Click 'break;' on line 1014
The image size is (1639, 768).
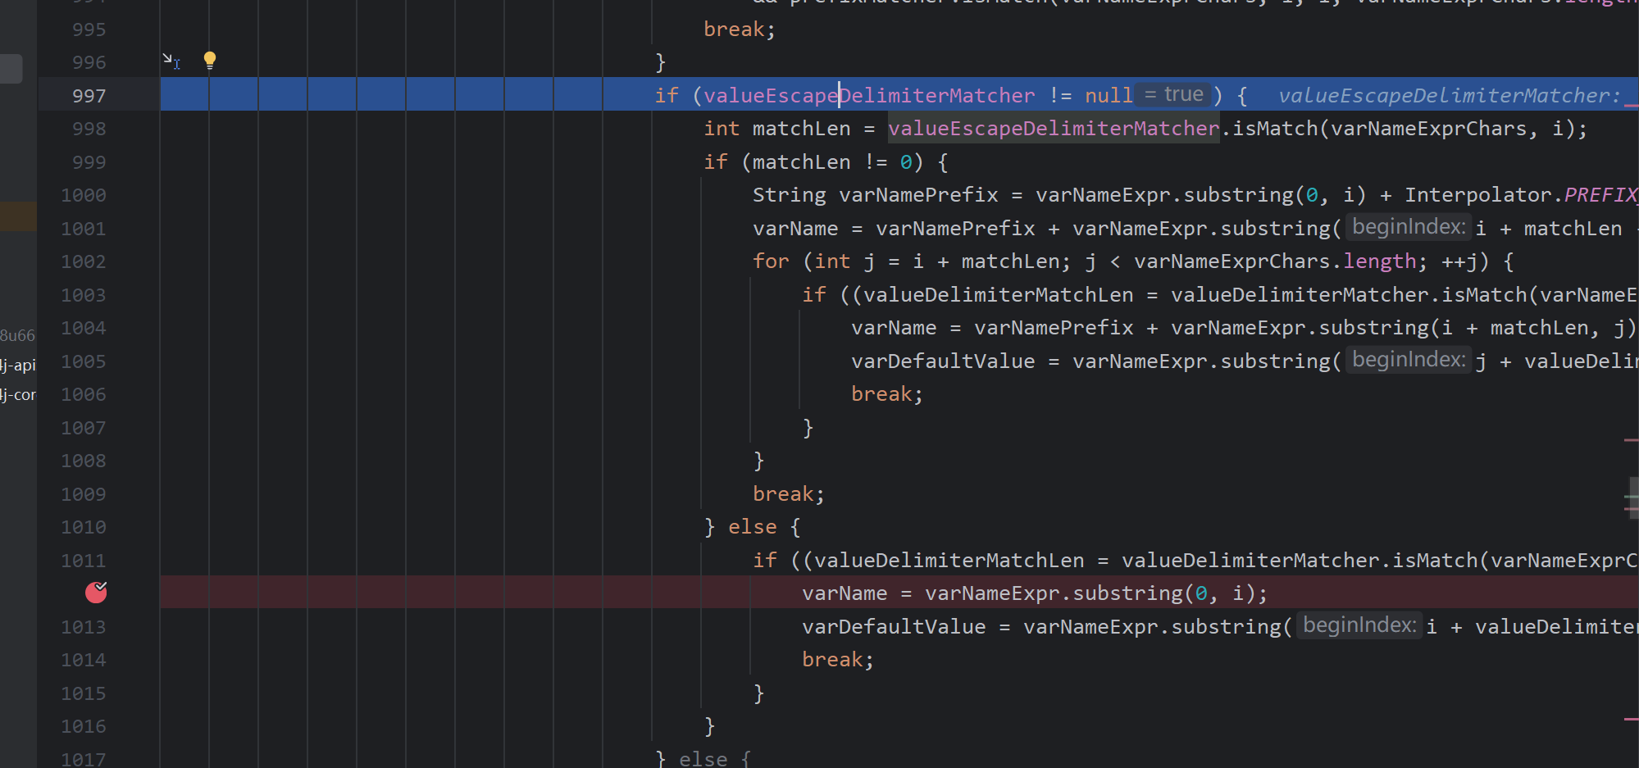point(838,660)
